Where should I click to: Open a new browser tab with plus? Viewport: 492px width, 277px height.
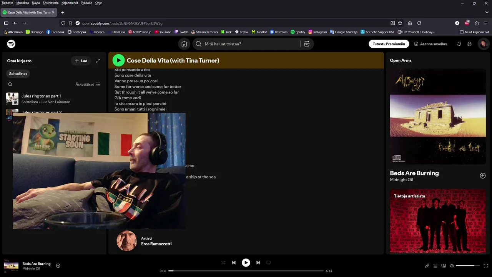[63, 12]
